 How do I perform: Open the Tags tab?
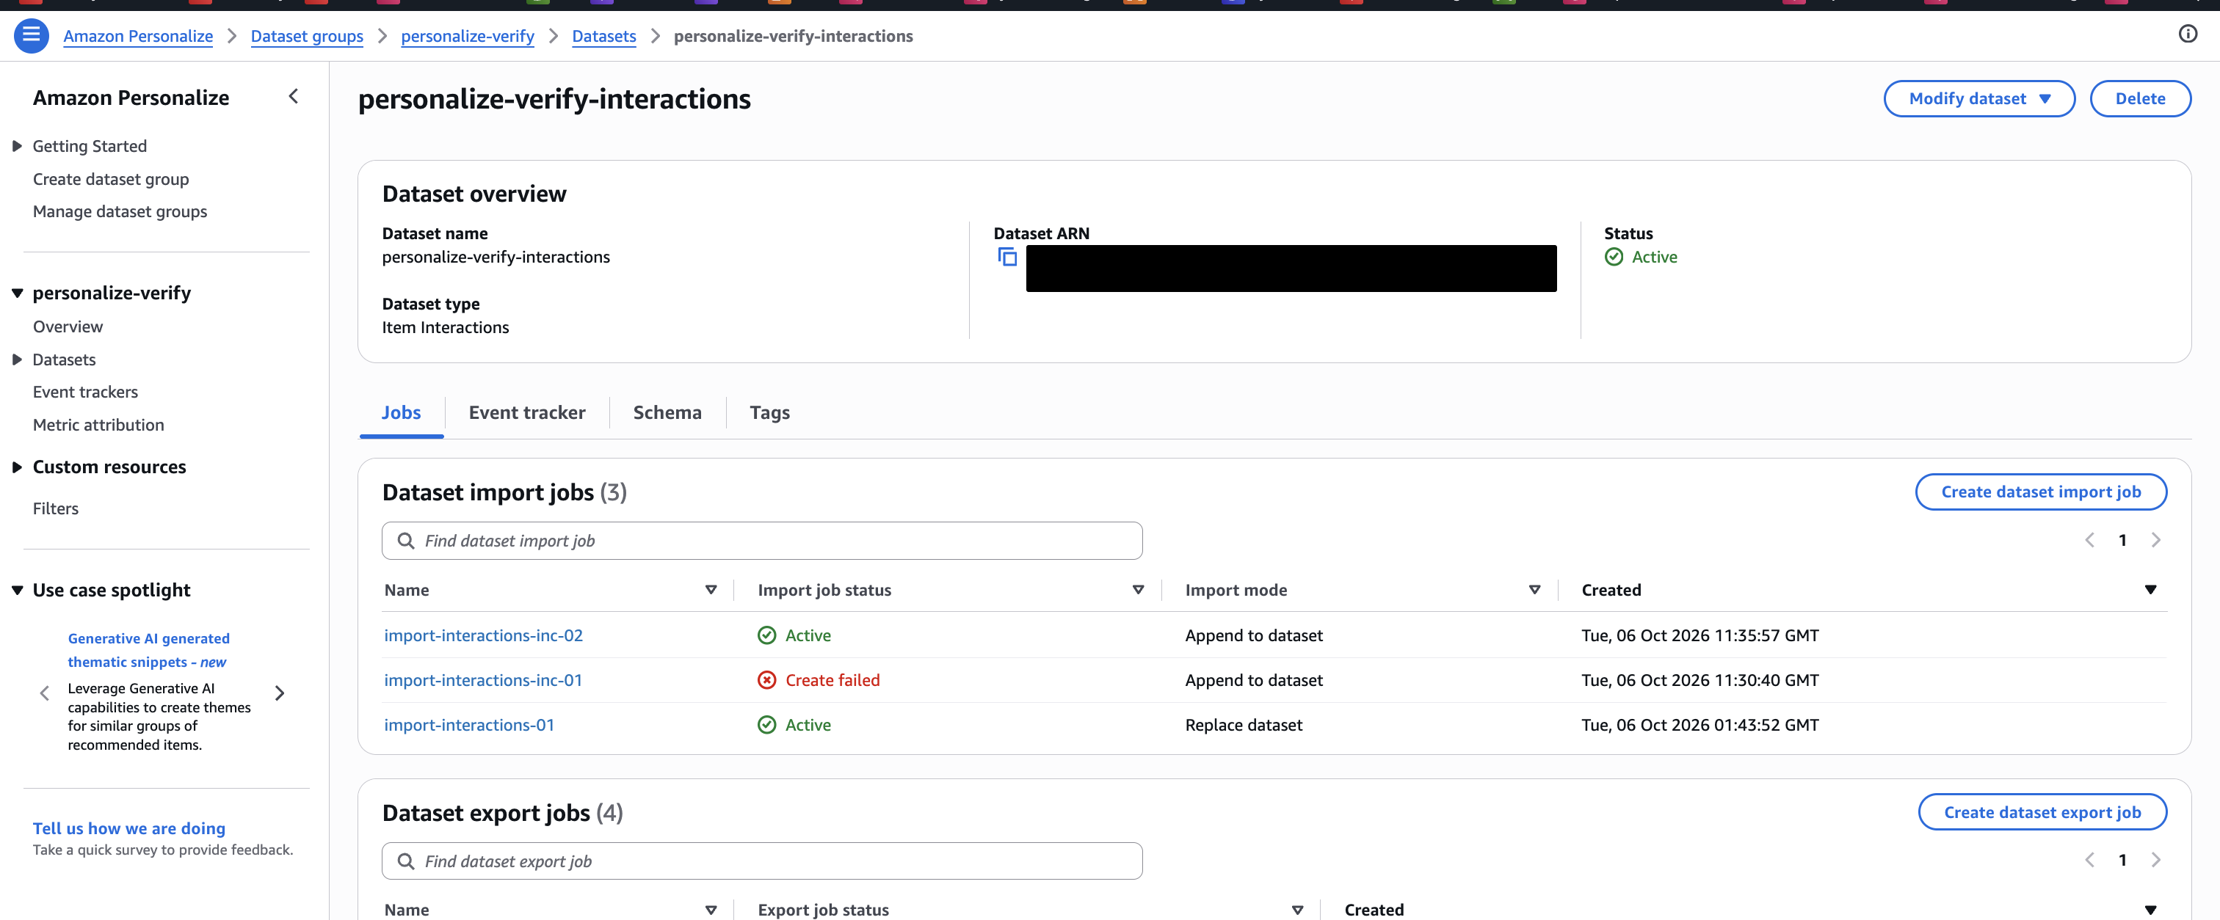[x=769, y=412]
